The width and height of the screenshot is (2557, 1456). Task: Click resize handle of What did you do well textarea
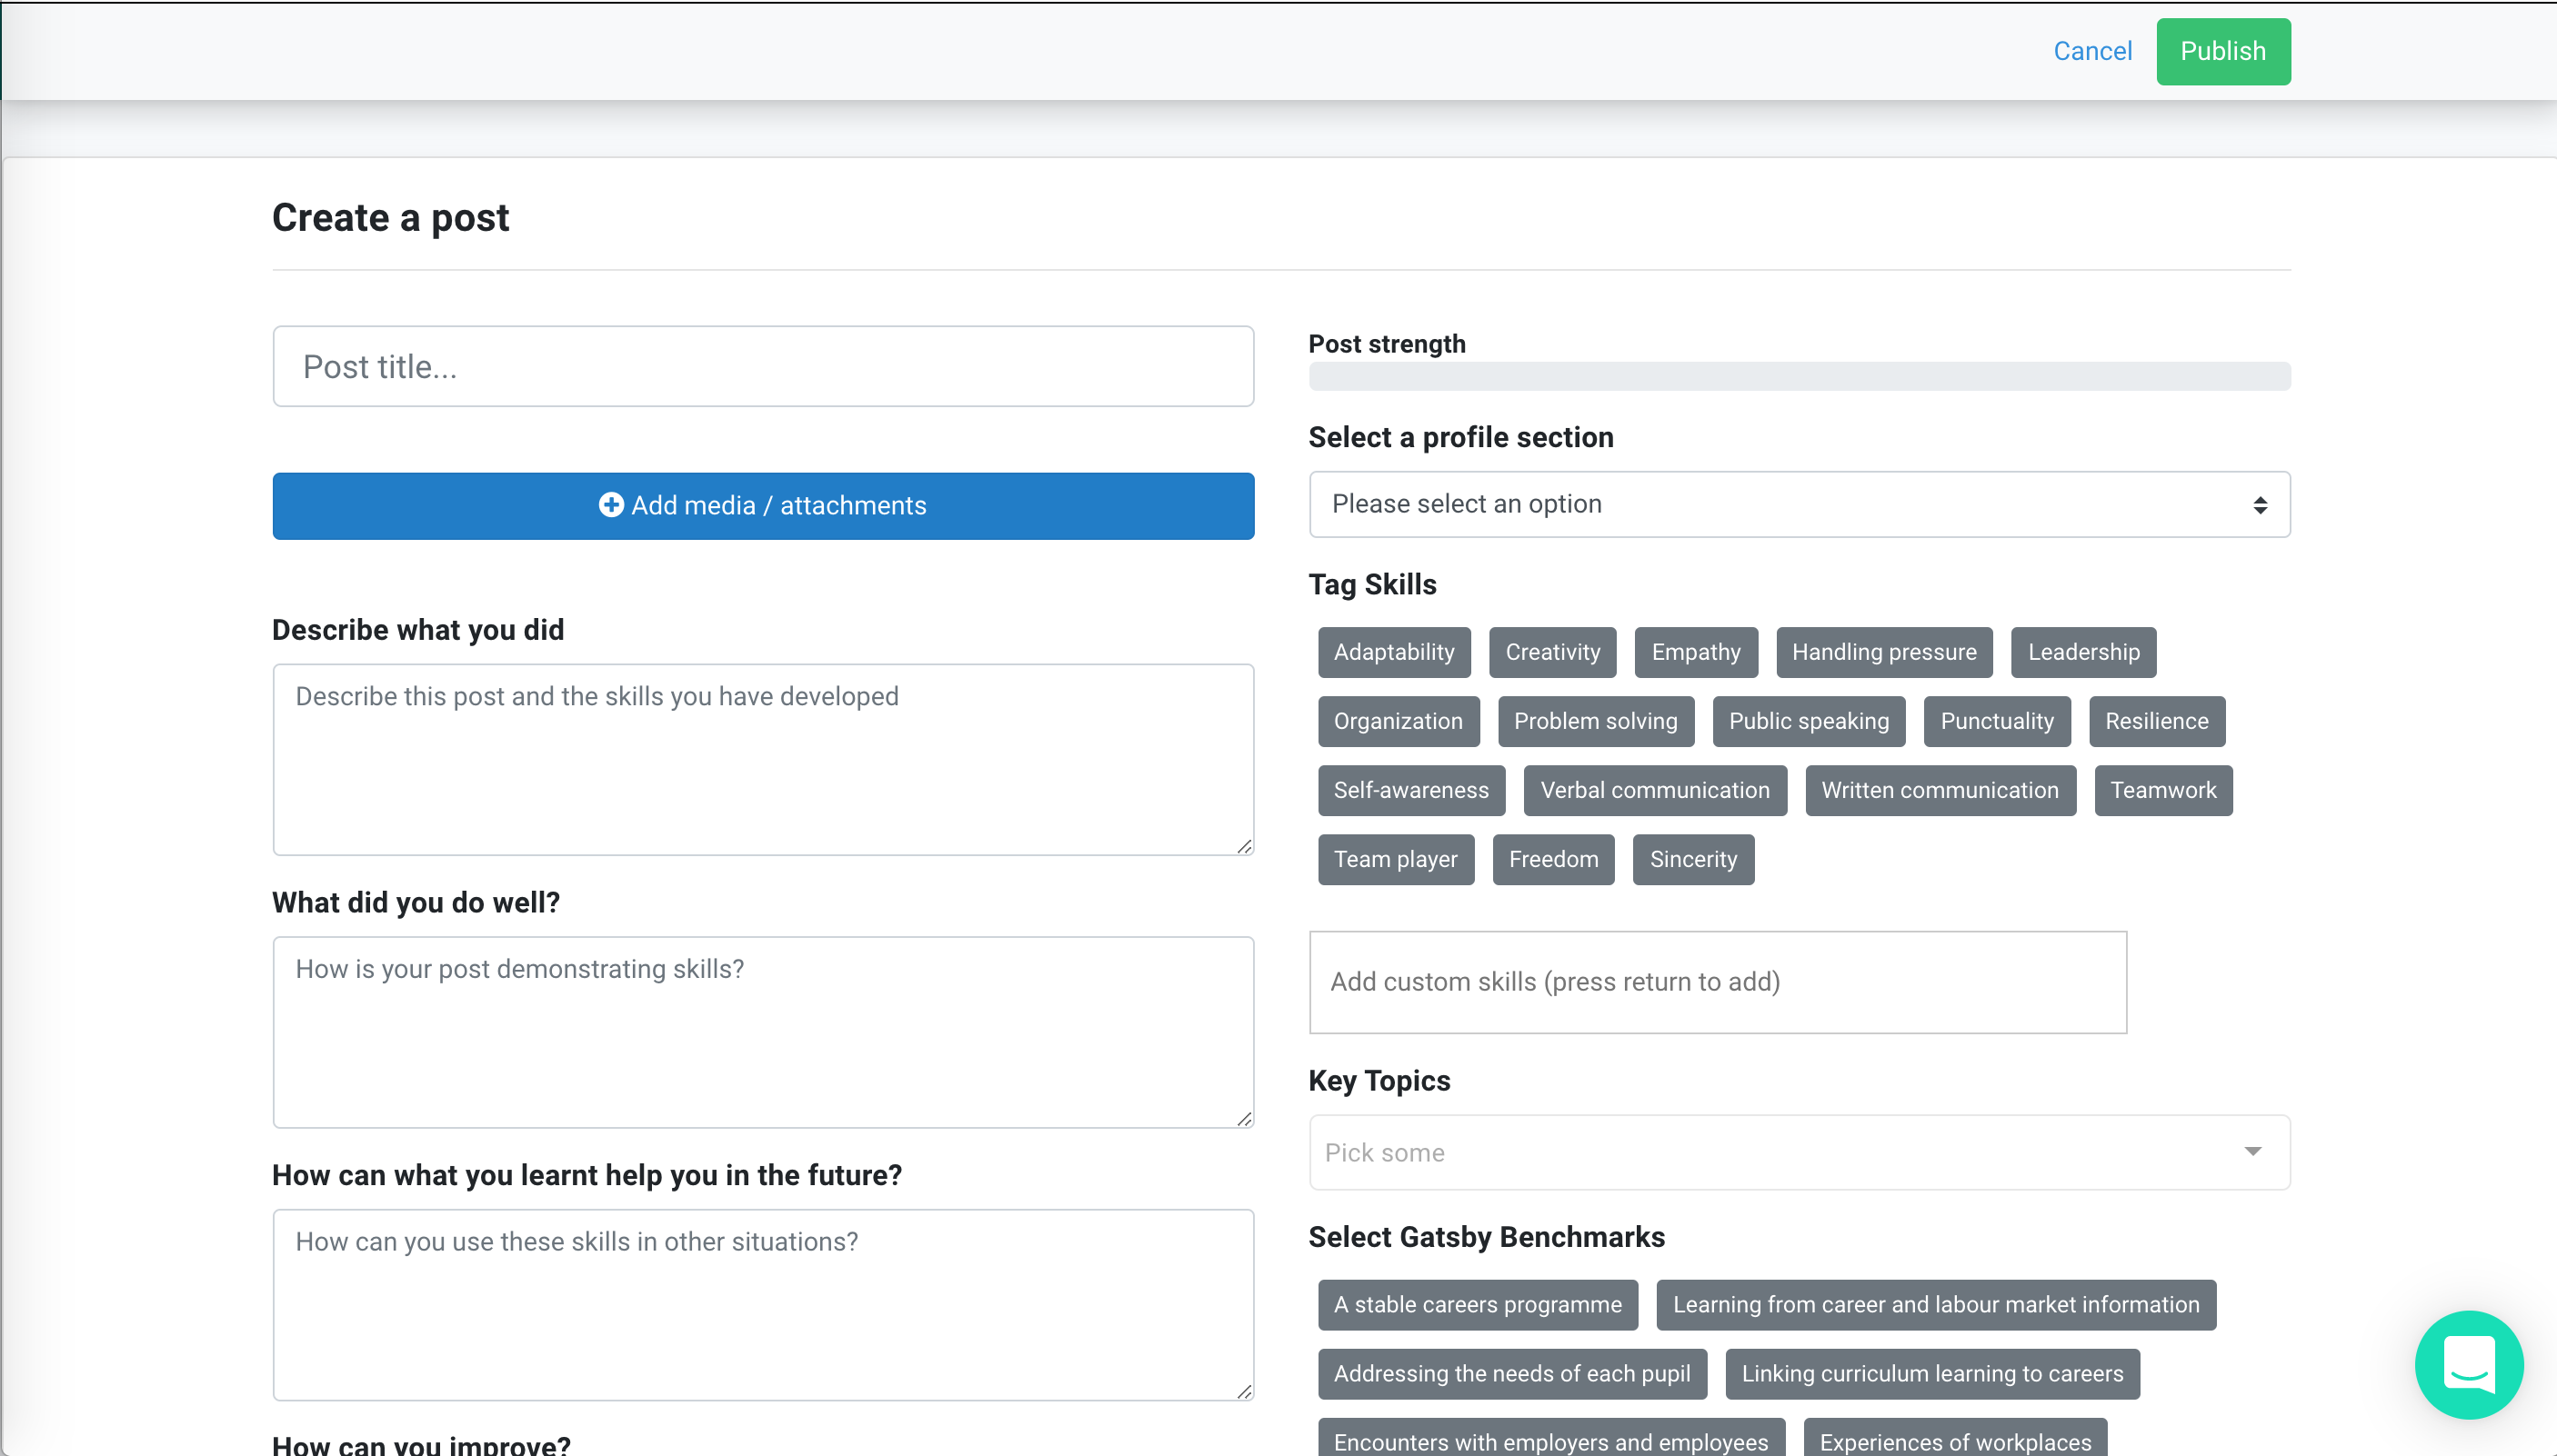[x=1243, y=1119]
